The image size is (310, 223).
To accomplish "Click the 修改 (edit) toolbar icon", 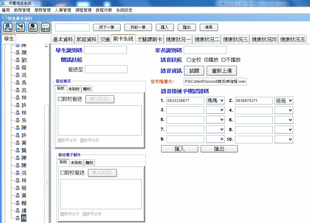I will point(20,27).
